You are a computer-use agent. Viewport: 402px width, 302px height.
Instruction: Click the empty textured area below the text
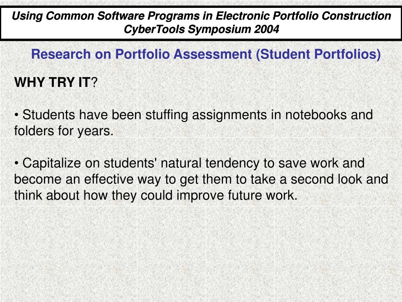(201, 253)
